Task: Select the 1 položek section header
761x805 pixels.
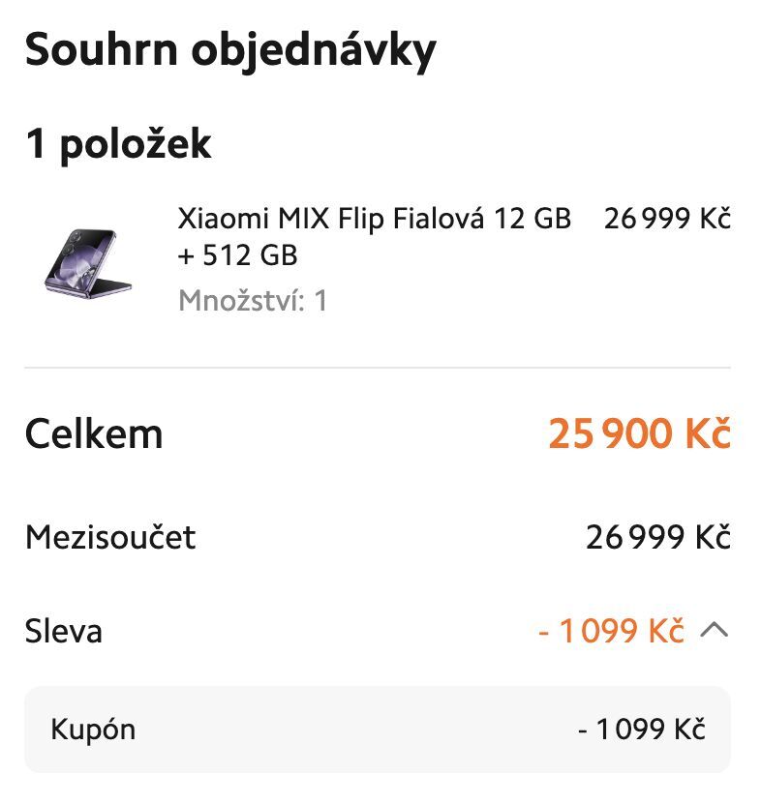Action: coord(122,143)
